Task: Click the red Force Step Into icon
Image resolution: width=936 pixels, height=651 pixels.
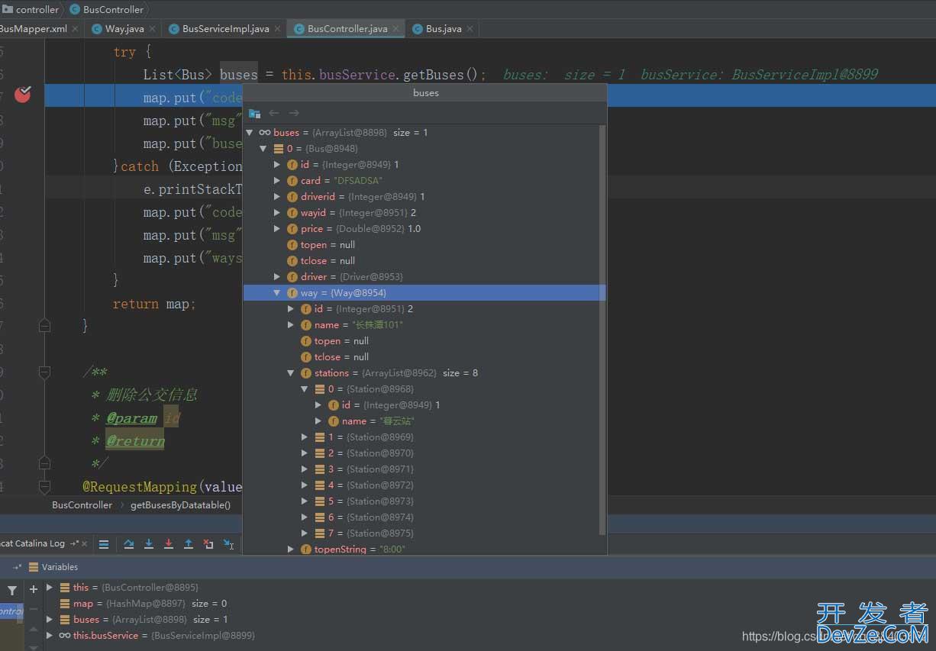Action: pos(169,544)
